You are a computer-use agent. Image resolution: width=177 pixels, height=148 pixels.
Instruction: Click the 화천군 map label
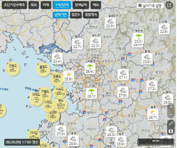click(x=134, y=23)
